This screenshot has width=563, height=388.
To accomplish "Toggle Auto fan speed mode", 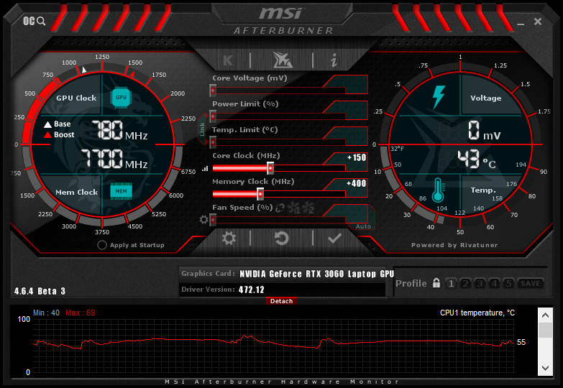I will pyautogui.click(x=363, y=226).
